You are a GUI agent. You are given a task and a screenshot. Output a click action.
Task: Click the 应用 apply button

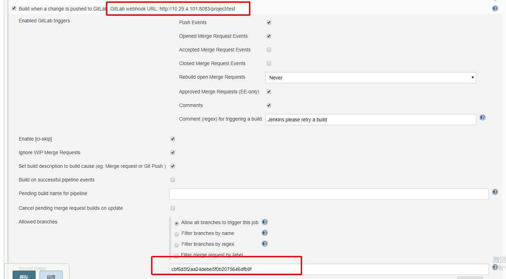51,276
